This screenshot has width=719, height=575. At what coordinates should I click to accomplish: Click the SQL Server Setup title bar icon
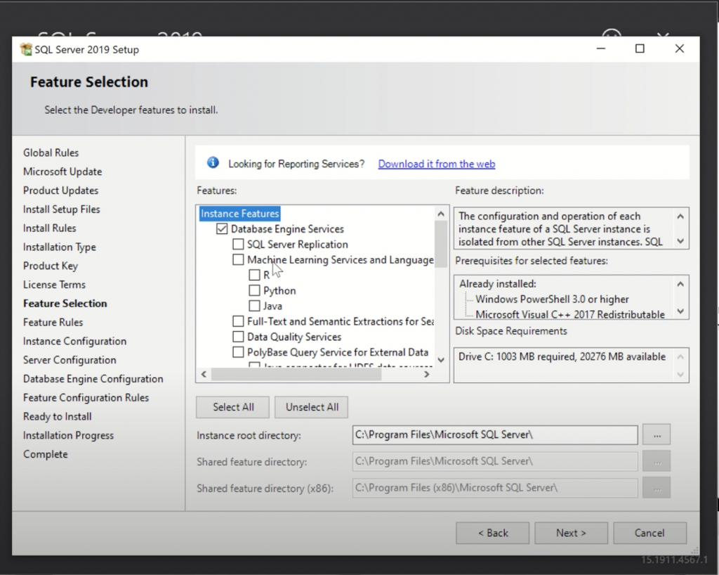point(26,49)
